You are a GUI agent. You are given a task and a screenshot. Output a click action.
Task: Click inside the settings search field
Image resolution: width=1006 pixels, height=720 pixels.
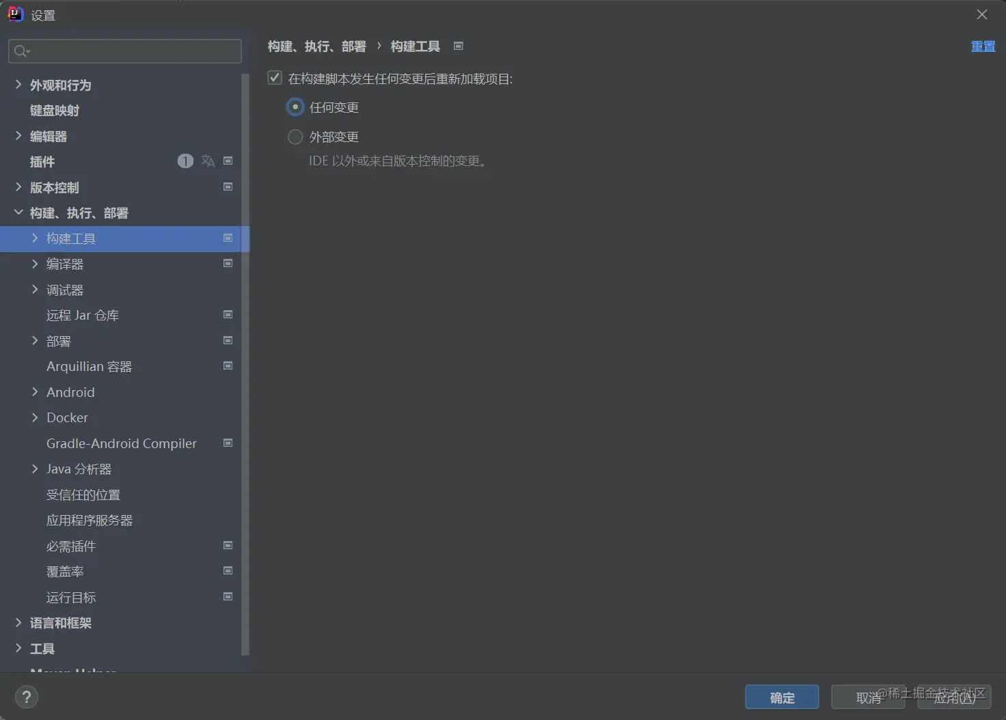(124, 51)
